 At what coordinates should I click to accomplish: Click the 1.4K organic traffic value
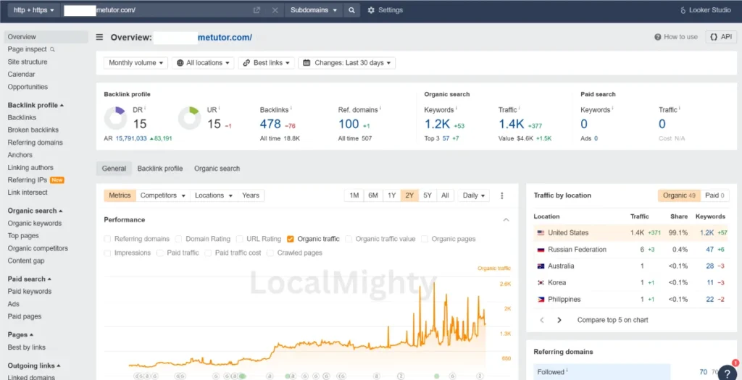coord(512,124)
